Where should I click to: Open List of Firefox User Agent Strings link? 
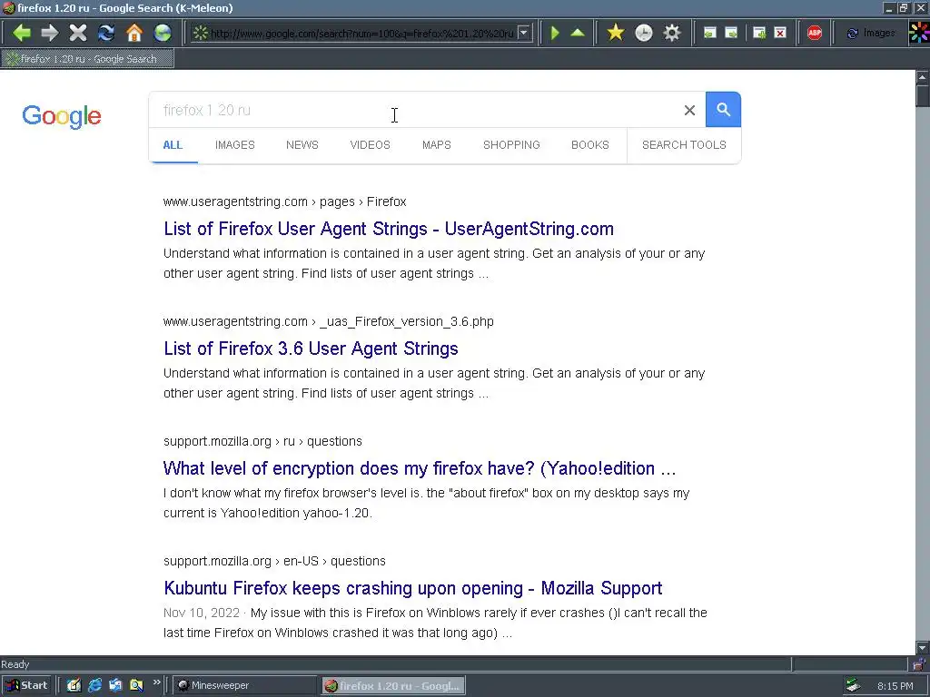point(389,229)
